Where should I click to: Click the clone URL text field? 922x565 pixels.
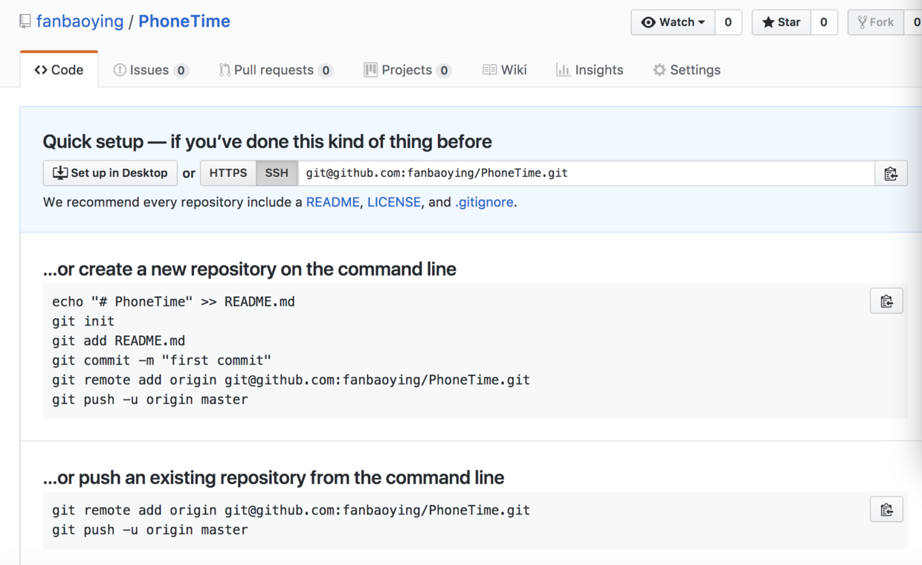point(586,173)
